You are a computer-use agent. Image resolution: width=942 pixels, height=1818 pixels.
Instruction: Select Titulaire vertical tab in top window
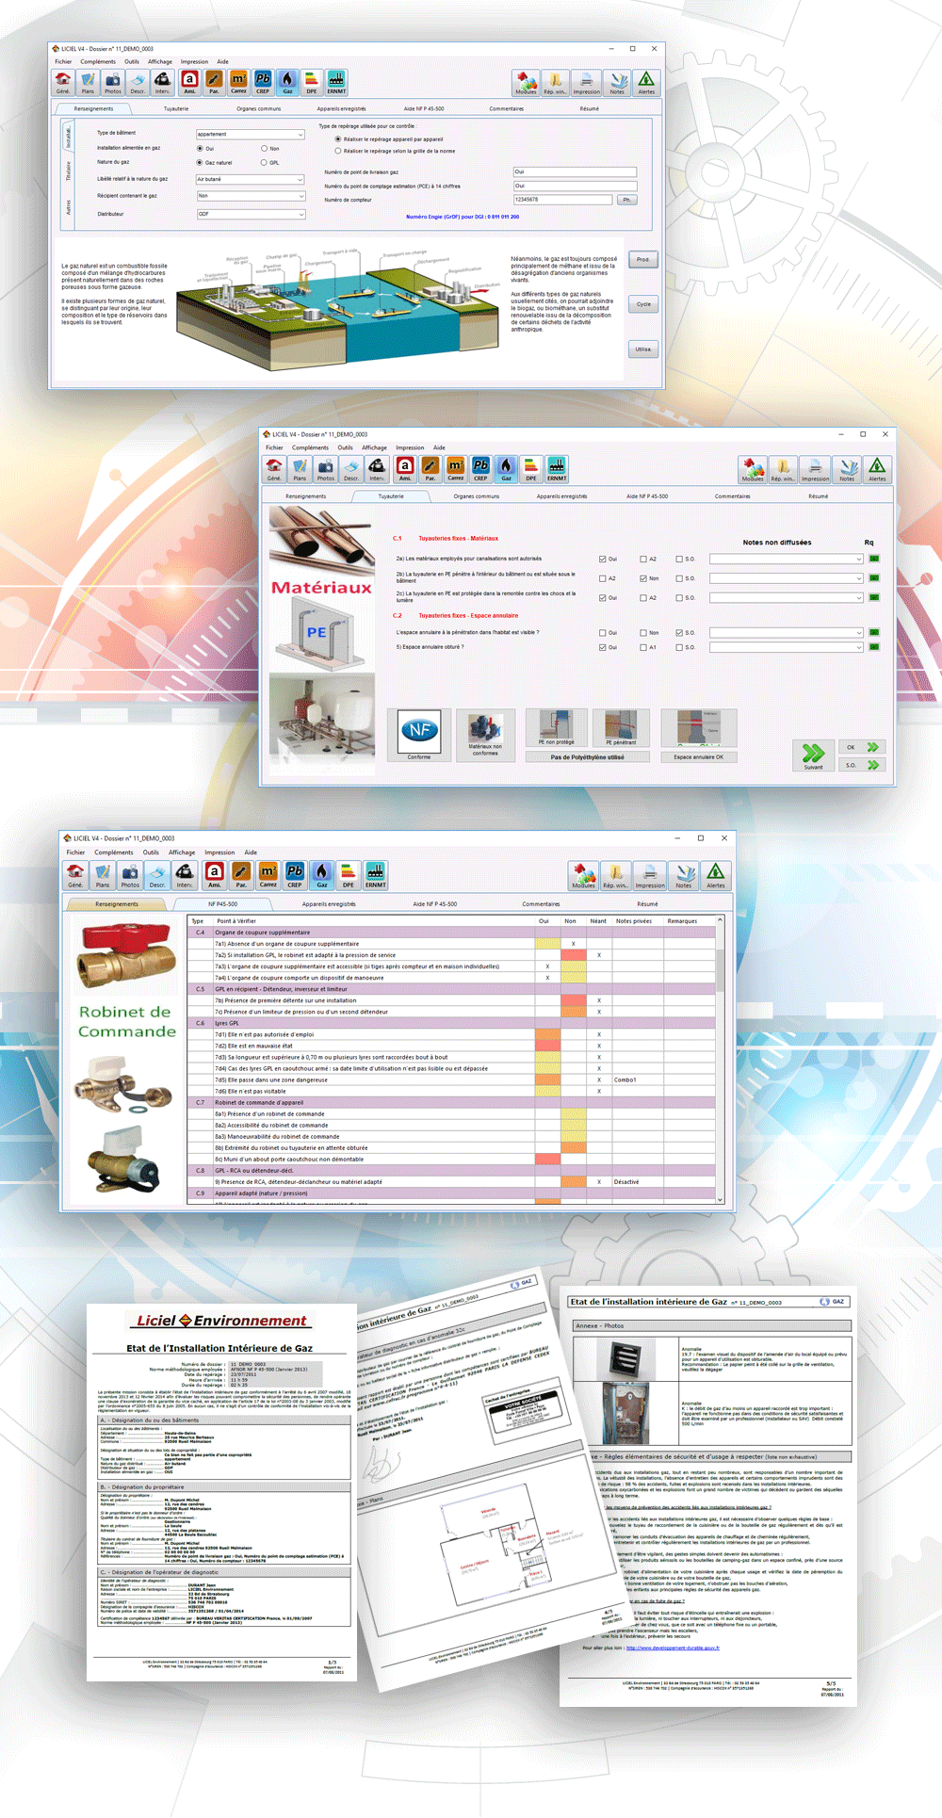pos(68,170)
